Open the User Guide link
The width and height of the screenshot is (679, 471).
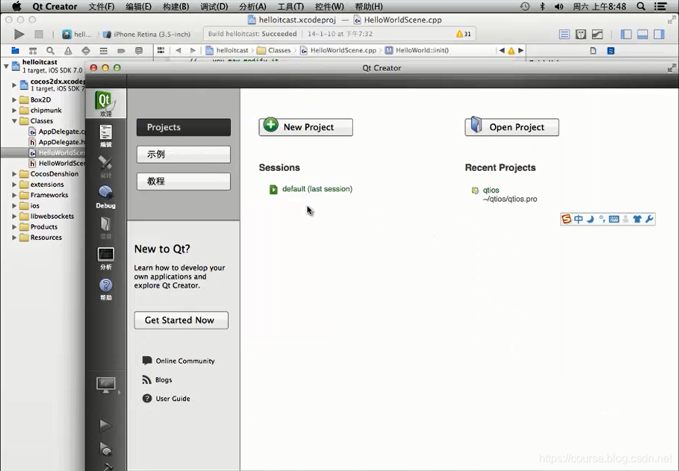[173, 399]
